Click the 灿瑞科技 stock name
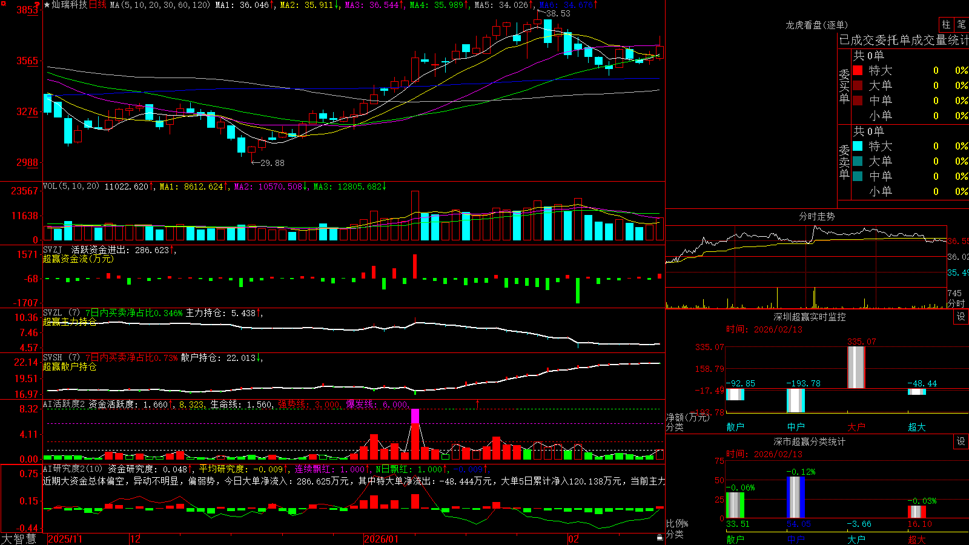Screen dimensions: 969x545 tap(70, 5)
